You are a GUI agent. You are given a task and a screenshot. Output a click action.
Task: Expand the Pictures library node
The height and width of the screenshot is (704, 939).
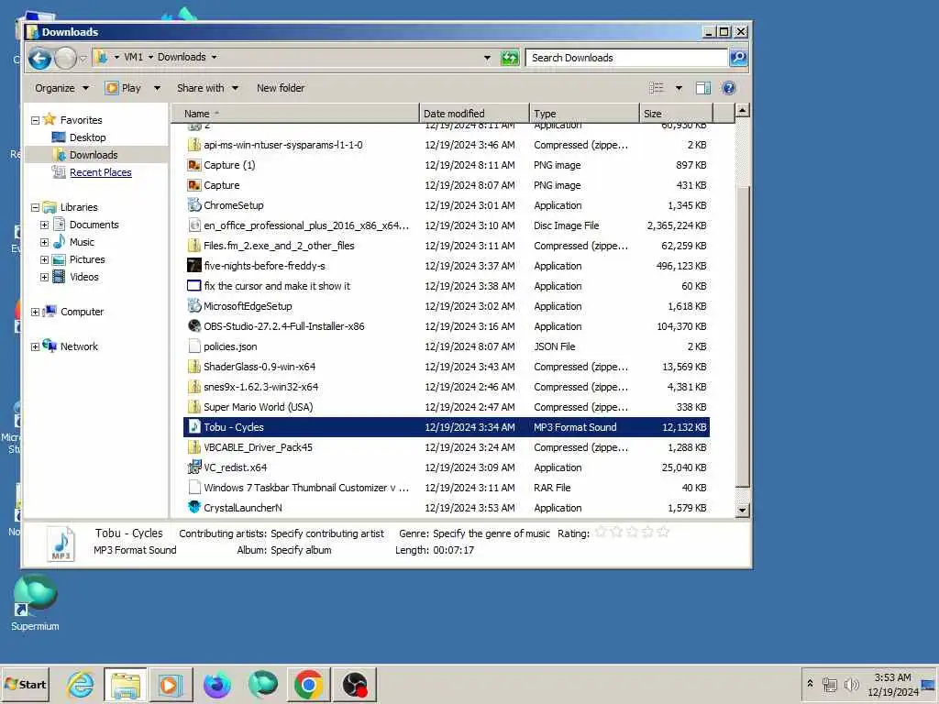click(44, 259)
